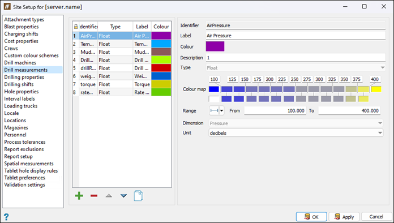Cancel the Site Setup dialog
Viewport: 394px width, 223px height.
[x=376, y=217]
